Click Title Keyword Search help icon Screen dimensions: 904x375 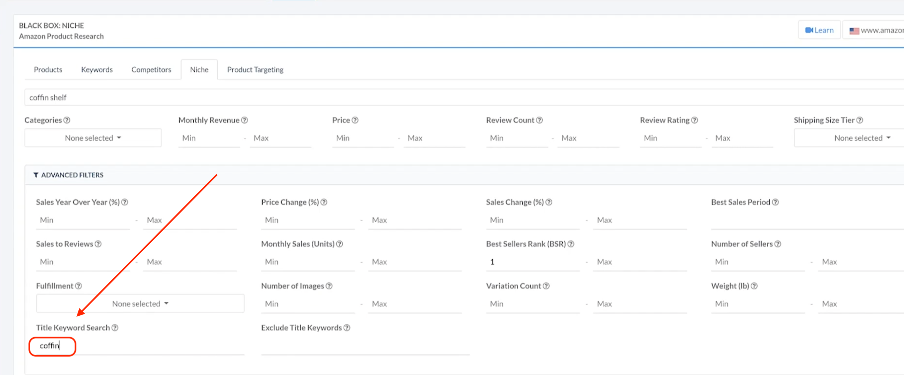[x=115, y=327]
